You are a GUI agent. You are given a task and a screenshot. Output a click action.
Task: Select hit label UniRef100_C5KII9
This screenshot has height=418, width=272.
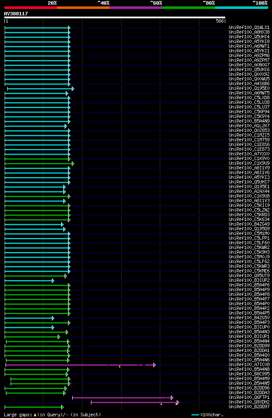coord(249,205)
